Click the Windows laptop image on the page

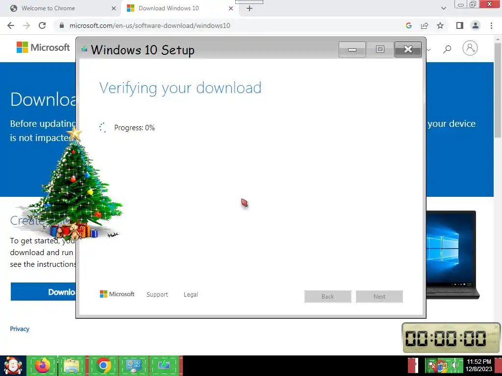(452, 255)
